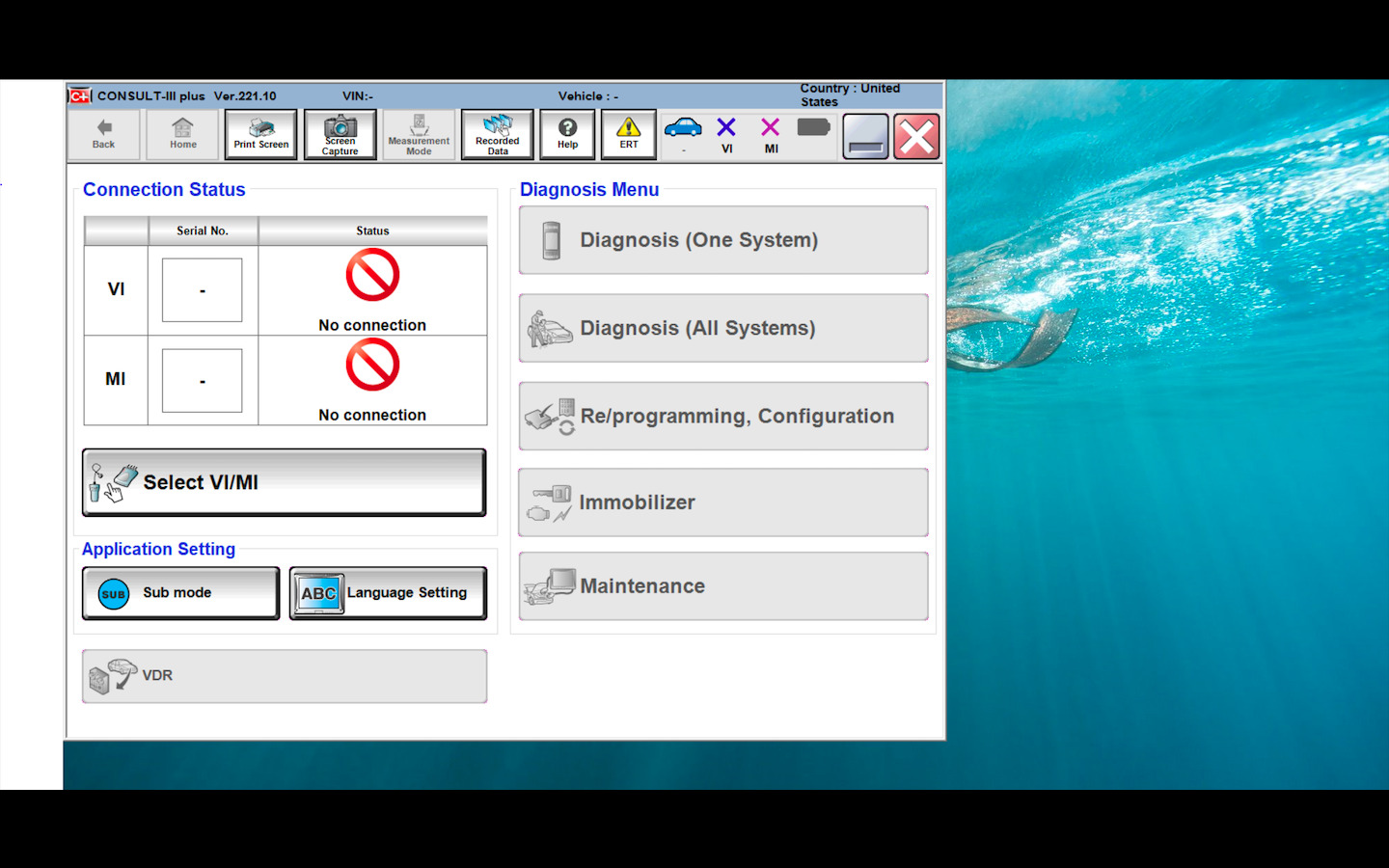Screen dimensions: 1389x868
Task: Go to Home screen
Action: point(182,134)
